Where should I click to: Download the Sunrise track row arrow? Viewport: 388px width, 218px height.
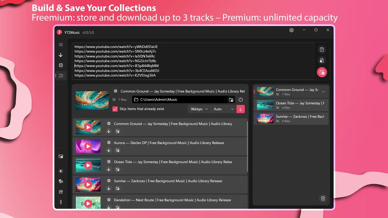click(109, 188)
